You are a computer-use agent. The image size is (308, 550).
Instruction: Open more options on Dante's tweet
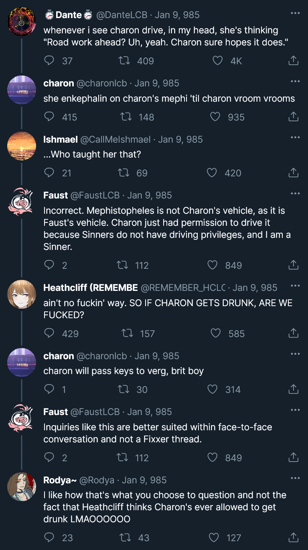coord(295,13)
